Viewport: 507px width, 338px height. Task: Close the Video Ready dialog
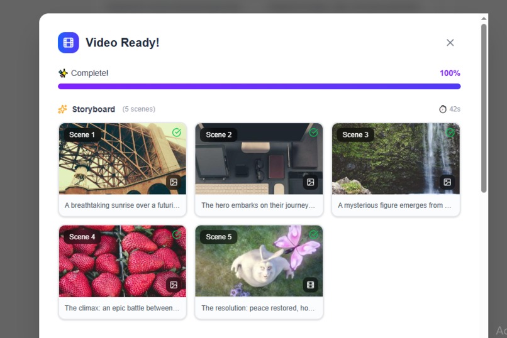pos(450,43)
